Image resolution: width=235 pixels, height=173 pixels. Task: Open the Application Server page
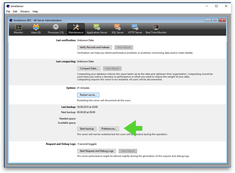(97, 29)
